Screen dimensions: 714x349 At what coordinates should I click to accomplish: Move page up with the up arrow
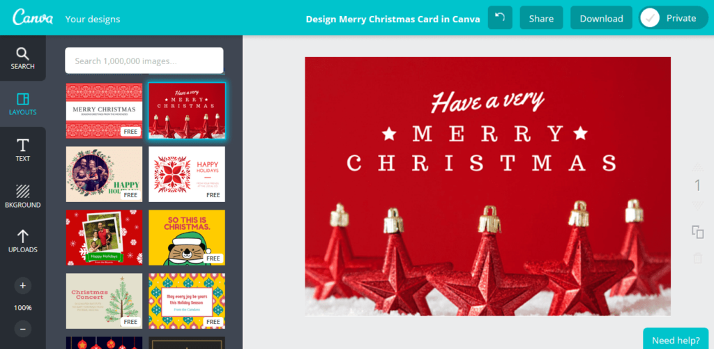click(x=697, y=166)
